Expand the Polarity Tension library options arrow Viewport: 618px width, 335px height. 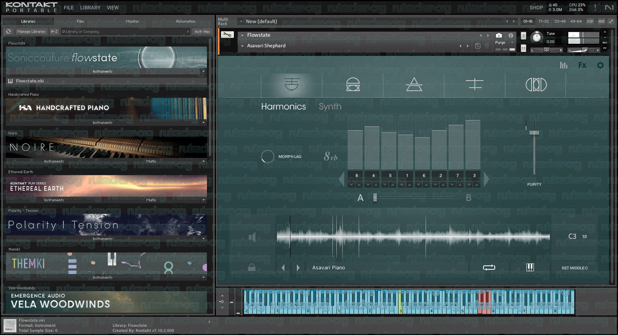[203, 239]
